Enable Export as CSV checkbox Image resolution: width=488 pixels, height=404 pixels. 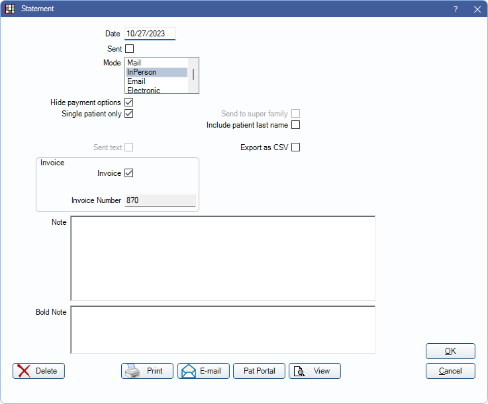[x=296, y=147]
